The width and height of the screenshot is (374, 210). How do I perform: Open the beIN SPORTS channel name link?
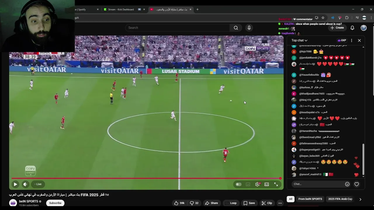pyautogui.click(x=29, y=202)
